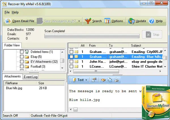The height and width of the screenshot is (120, 170).
Task: Select the Folder View tab
Action: [12, 45]
